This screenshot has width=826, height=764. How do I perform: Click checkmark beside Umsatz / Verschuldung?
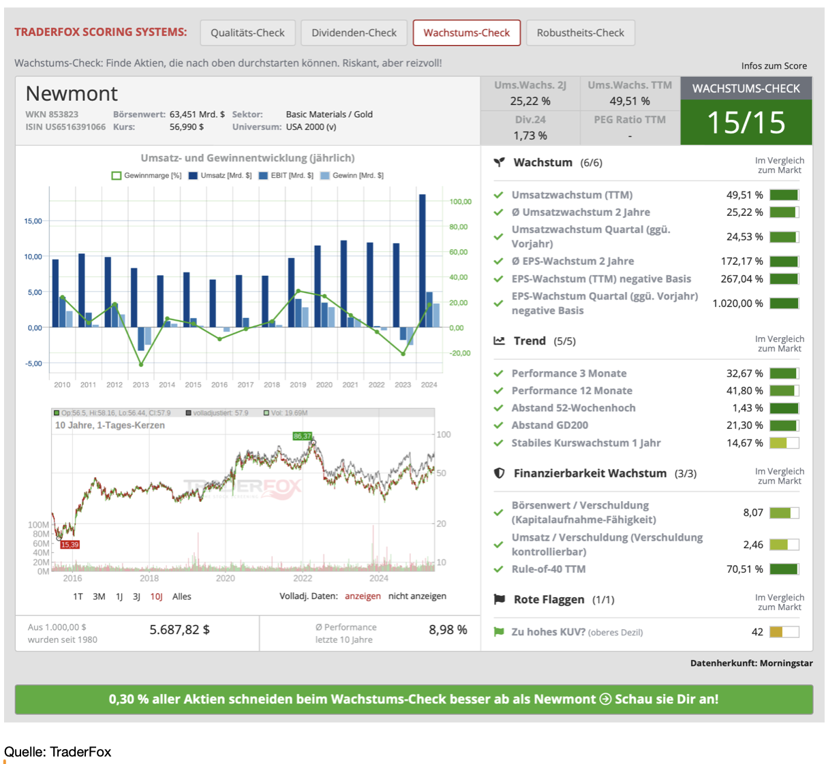[499, 545]
